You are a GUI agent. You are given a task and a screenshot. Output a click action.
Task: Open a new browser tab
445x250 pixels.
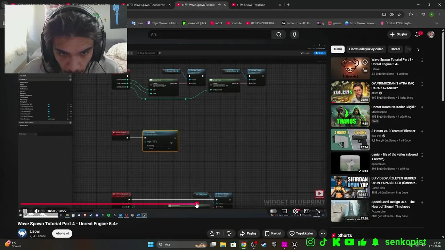click(x=288, y=5)
